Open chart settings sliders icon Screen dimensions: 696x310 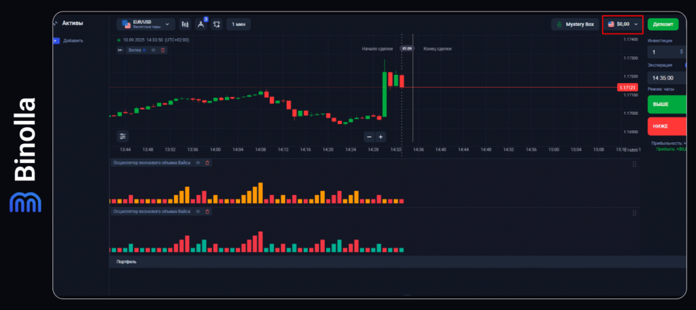click(122, 135)
